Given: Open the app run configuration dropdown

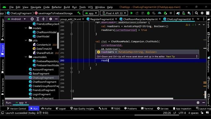Looking at the screenshot, I should coord(91,13).
